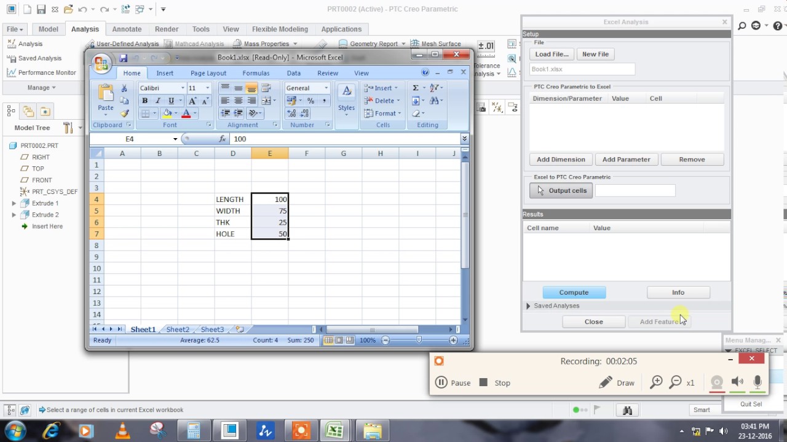
Task: Open Find & Select binoculars icon
Action: click(436, 101)
